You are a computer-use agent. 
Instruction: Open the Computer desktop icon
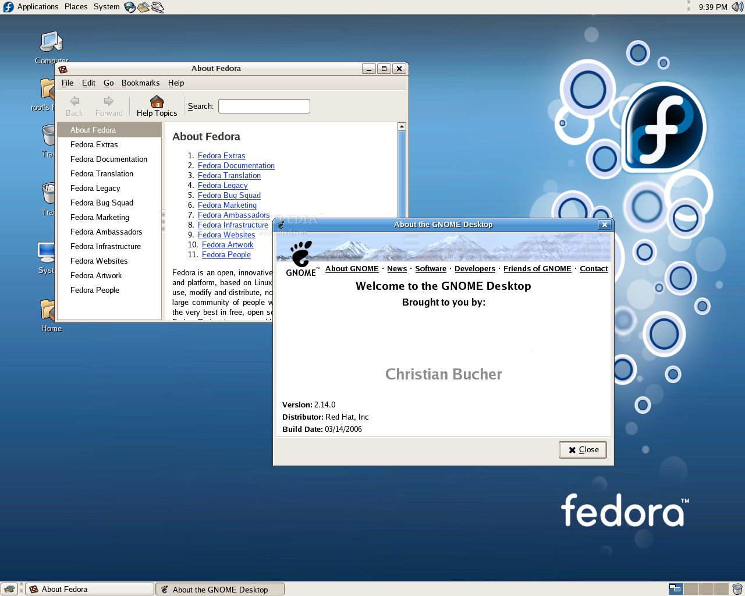[x=51, y=42]
